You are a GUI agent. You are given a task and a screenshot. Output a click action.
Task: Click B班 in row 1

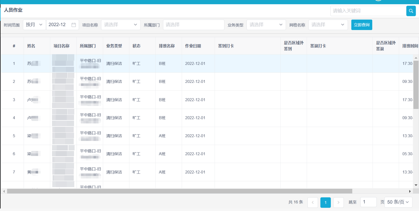click(x=162, y=63)
